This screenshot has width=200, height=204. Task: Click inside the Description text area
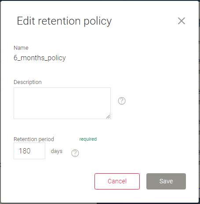click(62, 103)
